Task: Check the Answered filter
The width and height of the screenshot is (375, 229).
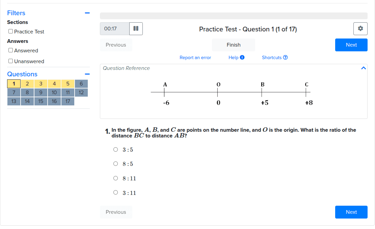Action: coord(10,50)
